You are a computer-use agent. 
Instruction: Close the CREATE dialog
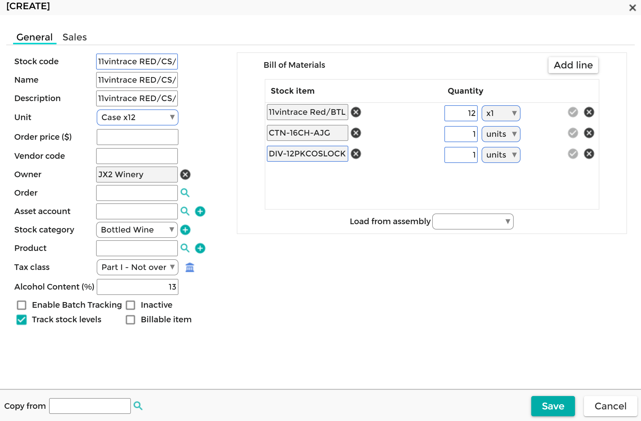coord(632,8)
